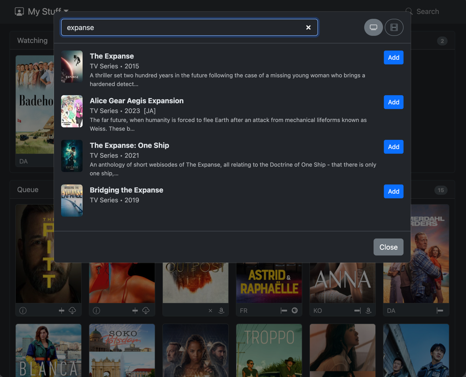
Task: Click the x icon on Outpost card
Action: (x=210, y=310)
